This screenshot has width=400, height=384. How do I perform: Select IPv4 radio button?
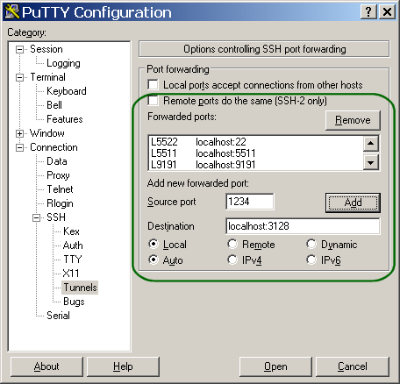pyautogui.click(x=232, y=260)
